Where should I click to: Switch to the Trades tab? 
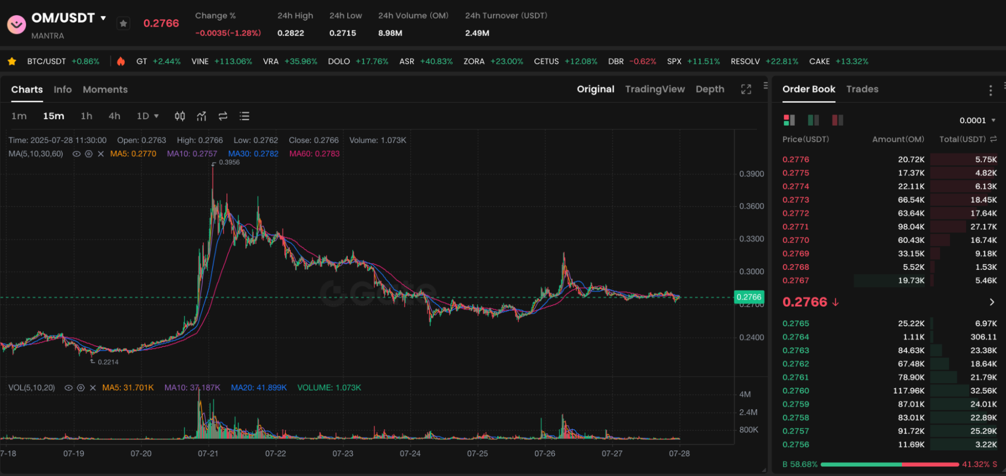coord(862,89)
